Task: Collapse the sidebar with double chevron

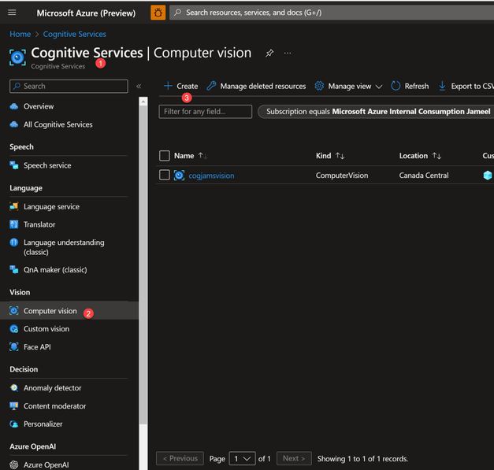Action: pyautogui.click(x=139, y=86)
